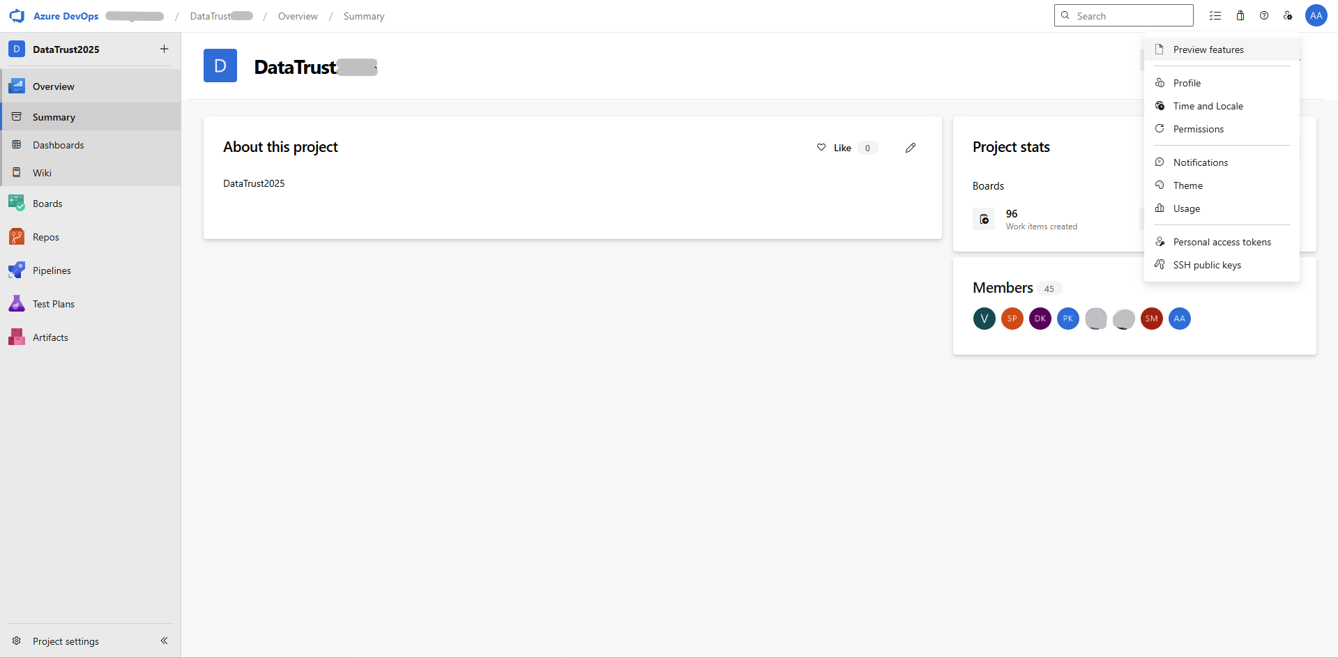Screen dimensions: 1338x658
Task: Click the DataTrust2025 project name in sidebar
Action: coord(66,49)
